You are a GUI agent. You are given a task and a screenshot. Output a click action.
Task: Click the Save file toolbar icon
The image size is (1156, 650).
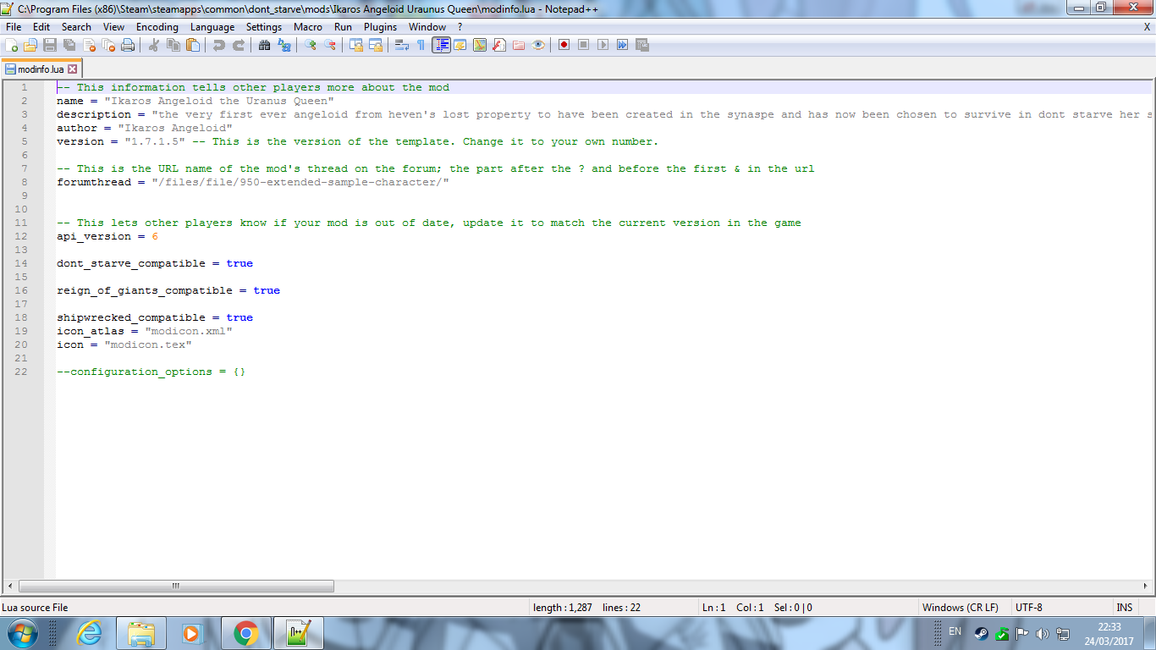pos(50,45)
